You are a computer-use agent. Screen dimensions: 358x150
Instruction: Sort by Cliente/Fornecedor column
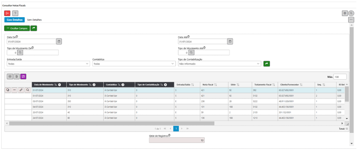point(296,85)
